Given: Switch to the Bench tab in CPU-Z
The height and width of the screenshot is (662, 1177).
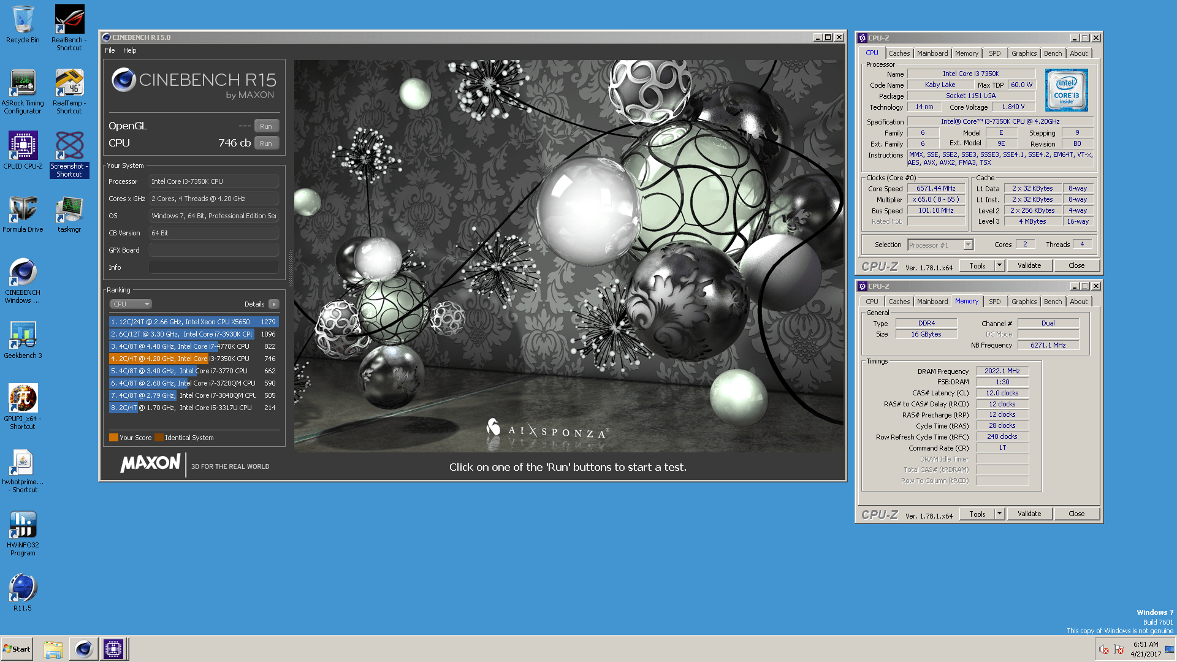Looking at the screenshot, I should (1053, 53).
